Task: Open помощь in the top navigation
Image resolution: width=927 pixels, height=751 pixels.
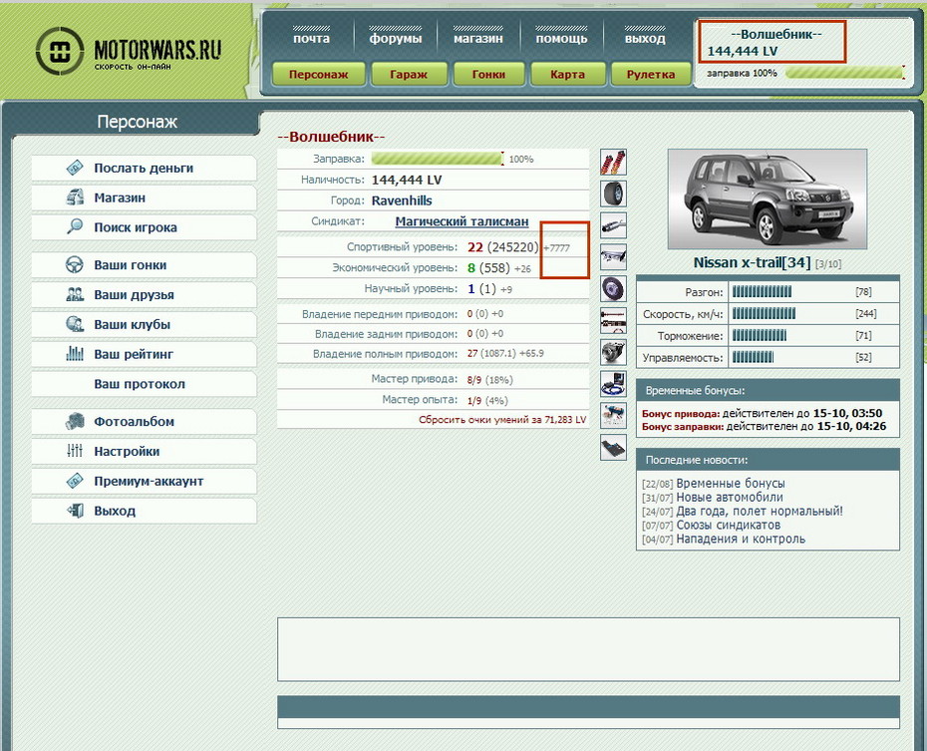Action: coord(561,39)
